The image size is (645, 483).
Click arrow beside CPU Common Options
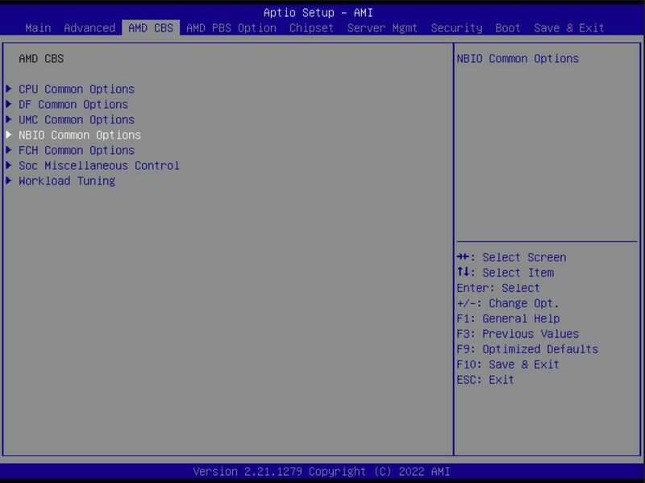pyautogui.click(x=9, y=89)
